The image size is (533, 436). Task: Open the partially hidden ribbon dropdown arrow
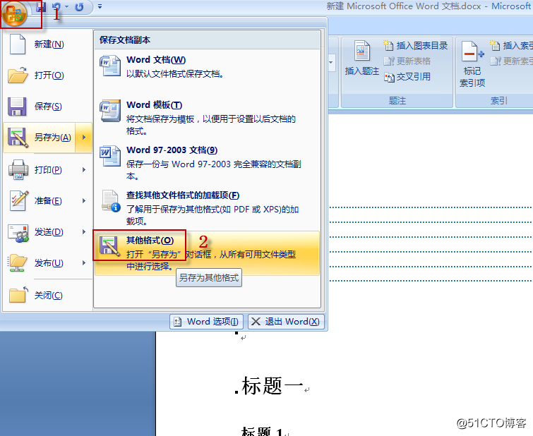point(331,63)
